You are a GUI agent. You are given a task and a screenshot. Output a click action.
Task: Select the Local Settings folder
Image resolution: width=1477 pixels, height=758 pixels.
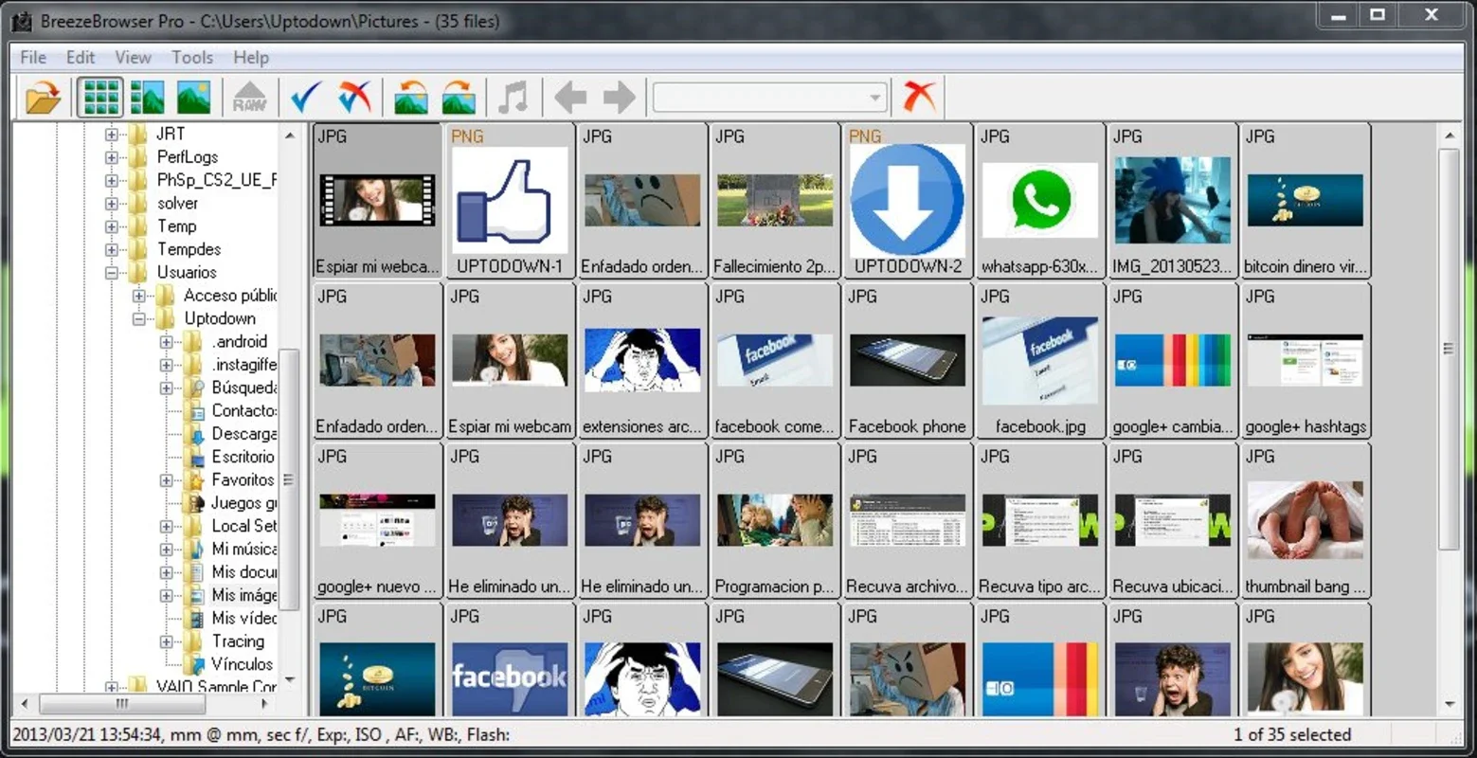(x=243, y=526)
